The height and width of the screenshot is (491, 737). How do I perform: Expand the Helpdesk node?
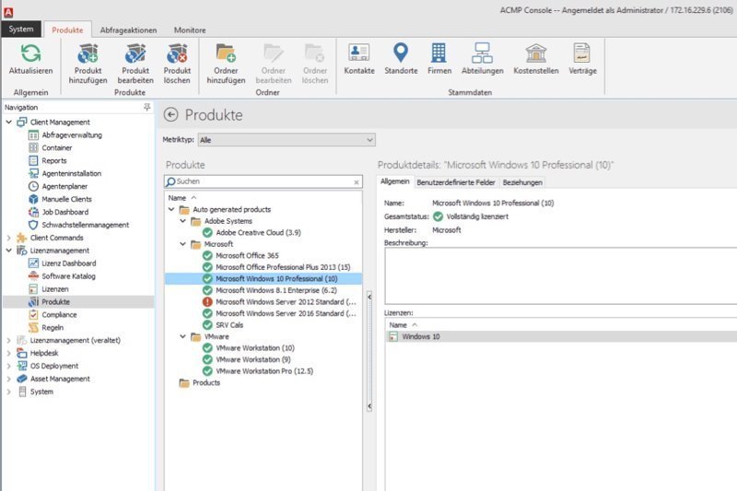(x=9, y=353)
